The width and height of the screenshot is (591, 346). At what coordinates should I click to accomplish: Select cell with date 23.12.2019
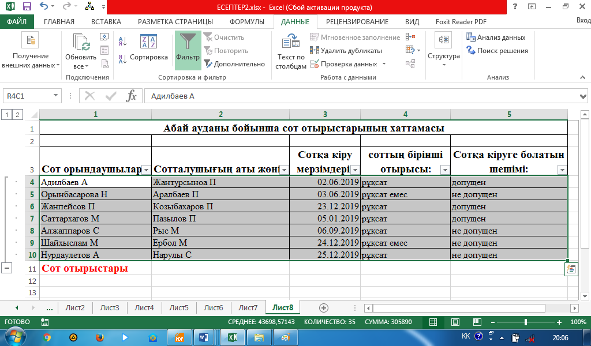click(x=325, y=206)
